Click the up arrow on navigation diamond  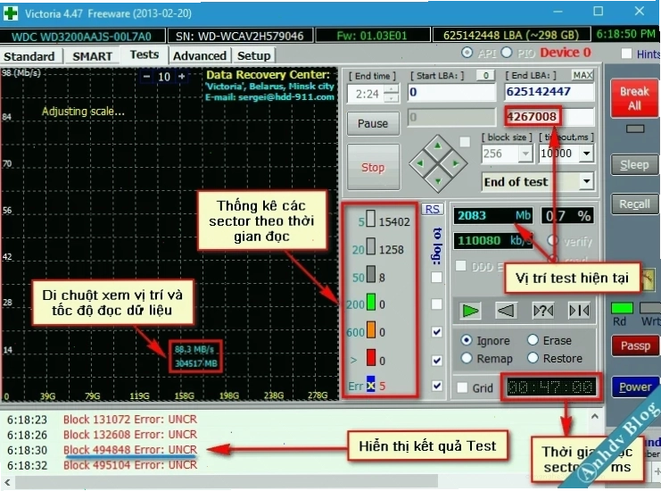(x=438, y=146)
